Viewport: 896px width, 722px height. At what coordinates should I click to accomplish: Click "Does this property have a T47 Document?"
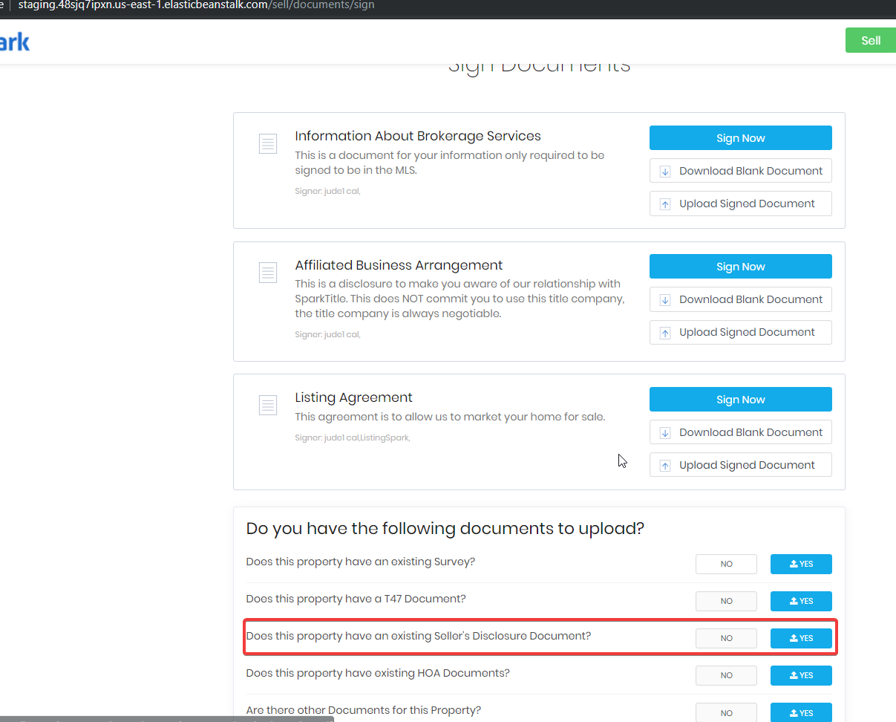click(x=356, y=599)
